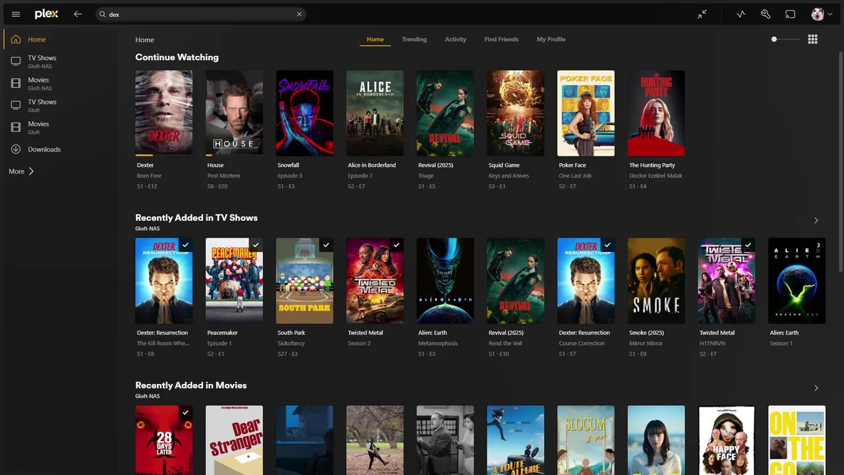Click the cast to device icon
This screenshot has height=475, width=844.
click(790, 14)
